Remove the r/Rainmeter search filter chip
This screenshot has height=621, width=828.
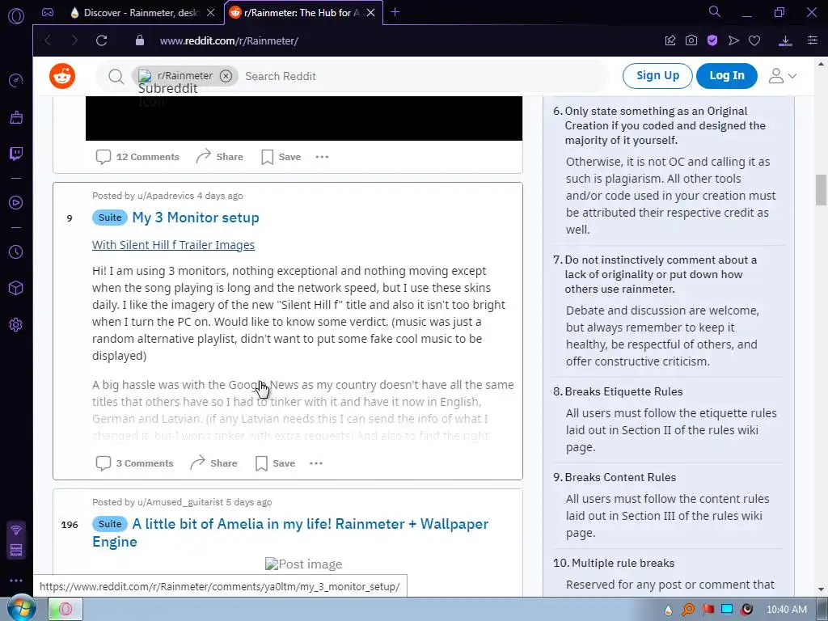pos(226,76)
